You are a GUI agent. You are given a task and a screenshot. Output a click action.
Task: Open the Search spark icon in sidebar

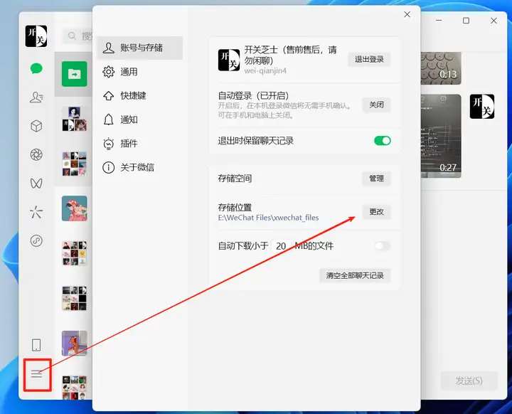[x=36, y=212]
